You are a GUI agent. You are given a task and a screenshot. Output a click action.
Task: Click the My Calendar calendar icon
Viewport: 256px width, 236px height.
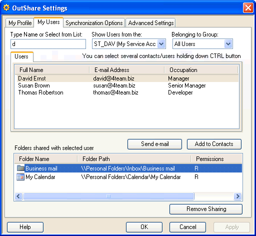coord(20,177)
